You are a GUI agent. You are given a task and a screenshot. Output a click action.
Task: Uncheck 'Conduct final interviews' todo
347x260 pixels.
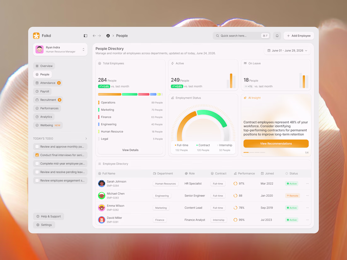(37, 155)
